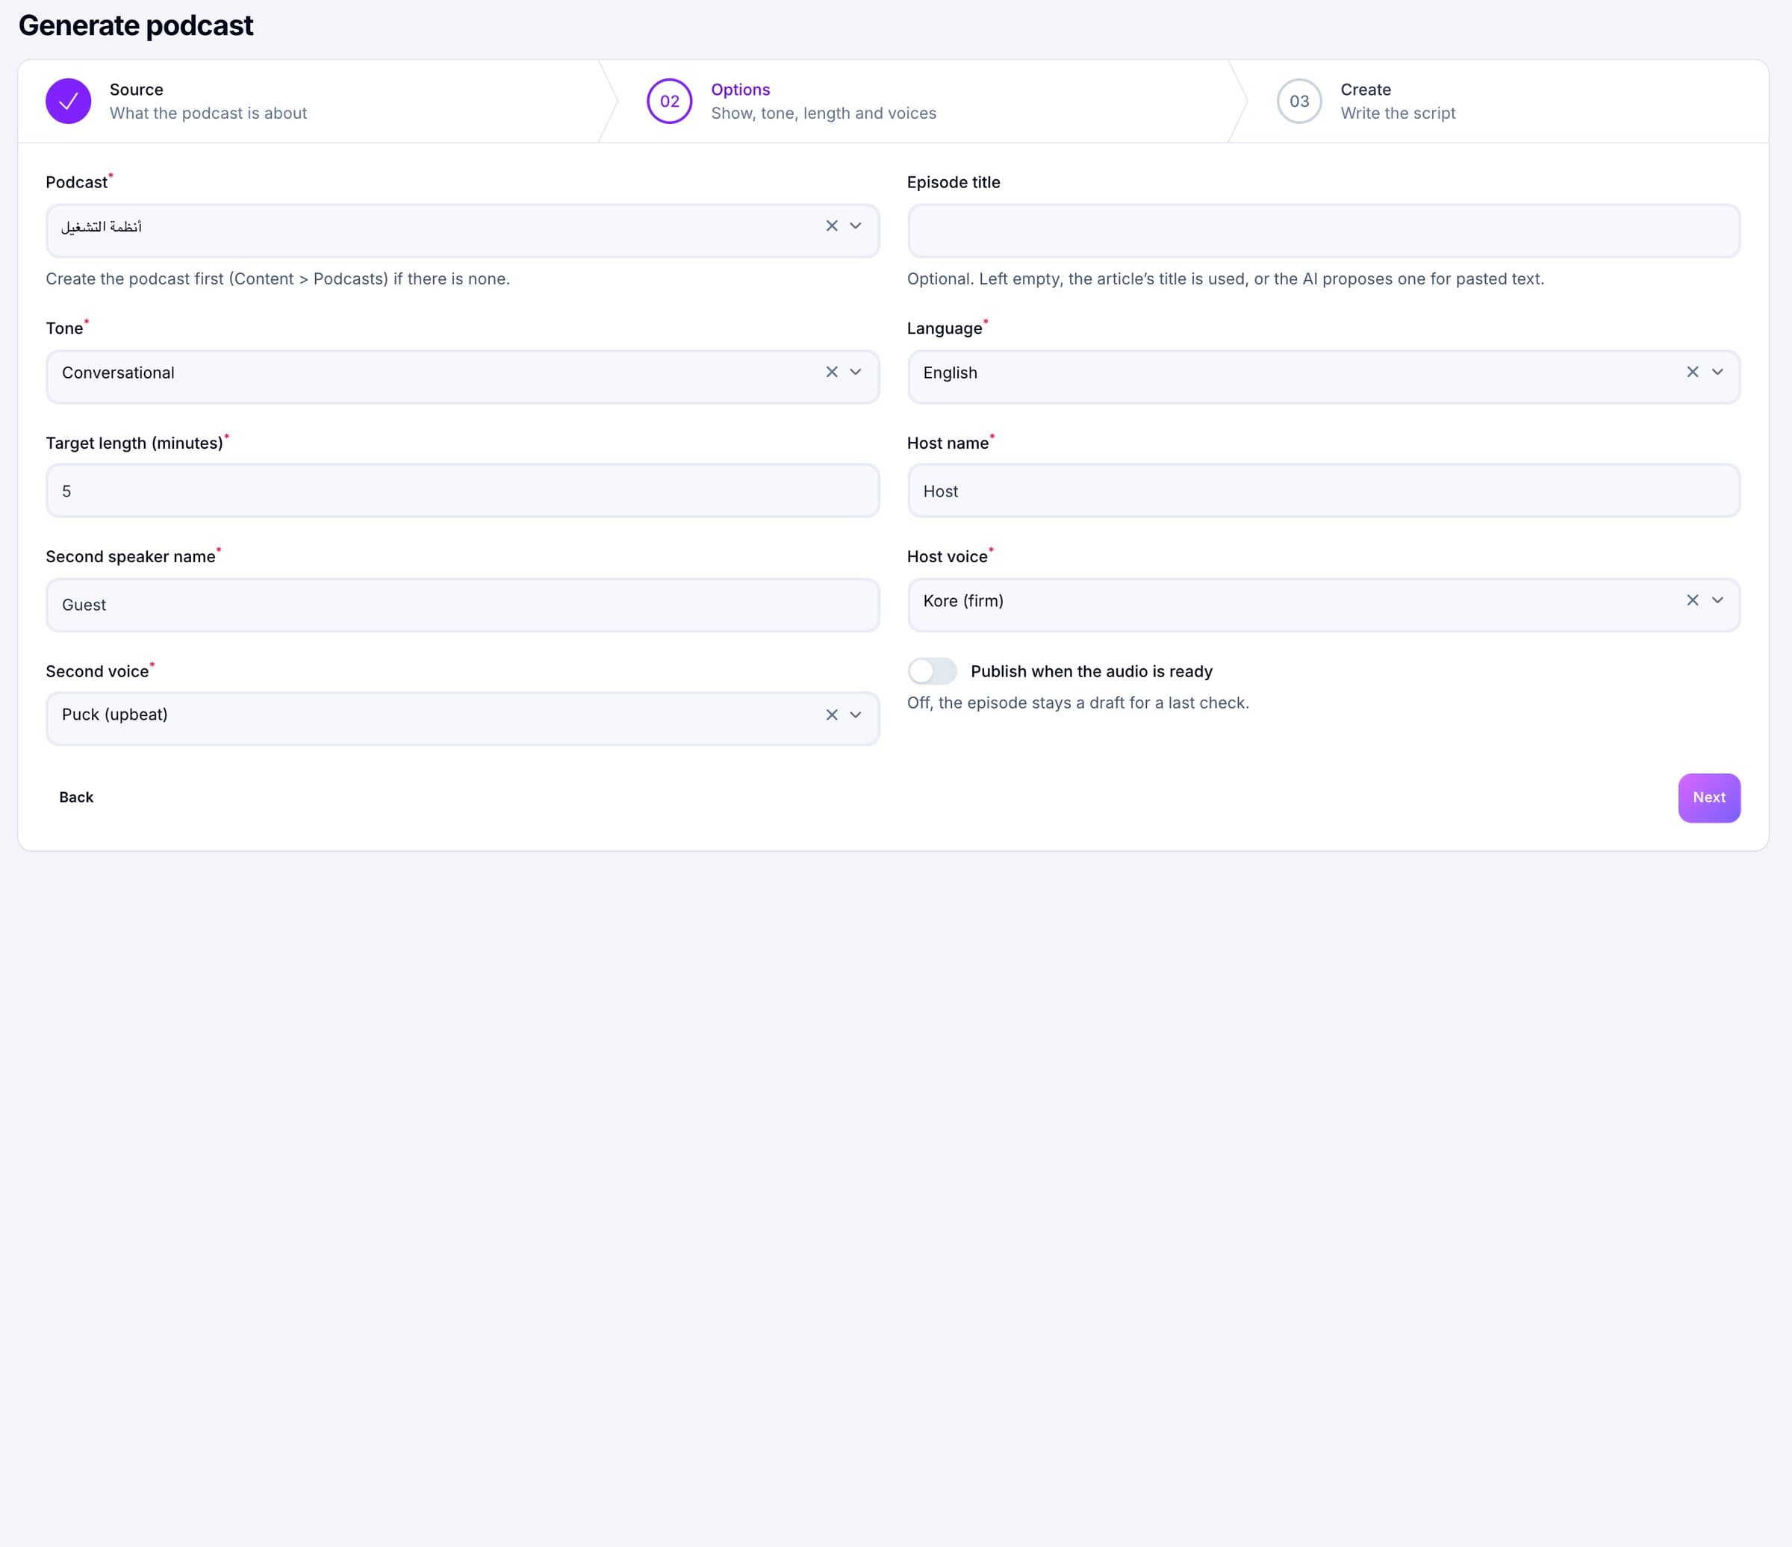Clear the Second voice selection via X icon

[831, 715]
